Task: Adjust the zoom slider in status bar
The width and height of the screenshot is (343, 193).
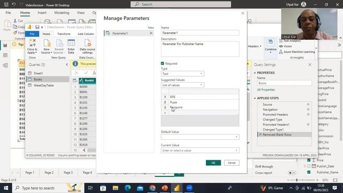Action: pos(297,180)
